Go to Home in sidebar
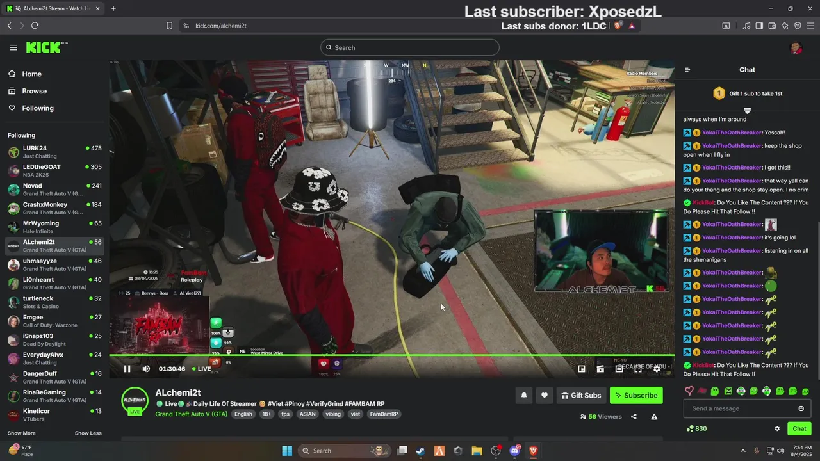 point(26,74)
